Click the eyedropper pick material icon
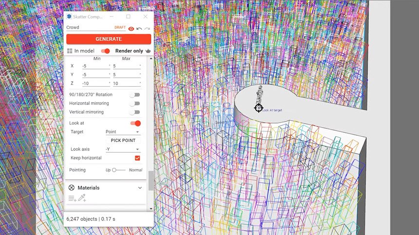 point(82,198)
